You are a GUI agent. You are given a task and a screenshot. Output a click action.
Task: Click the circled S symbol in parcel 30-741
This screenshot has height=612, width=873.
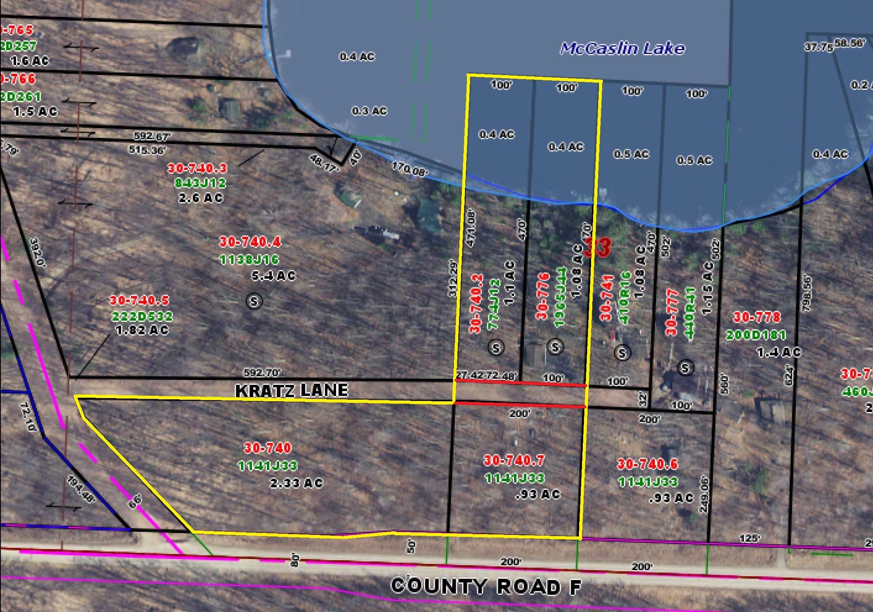[622, 353]
